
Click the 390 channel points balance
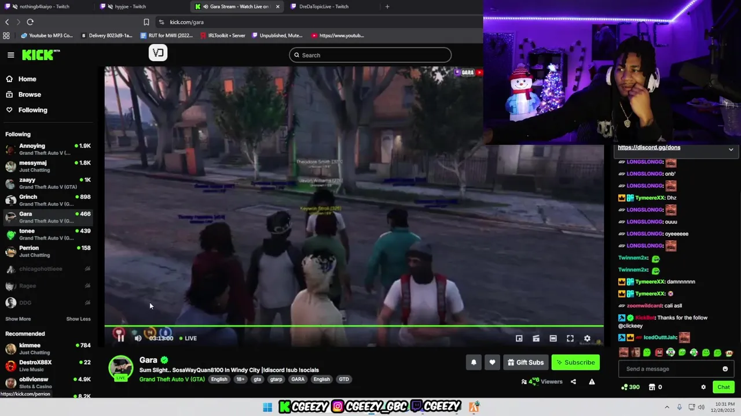pos(630,387)
